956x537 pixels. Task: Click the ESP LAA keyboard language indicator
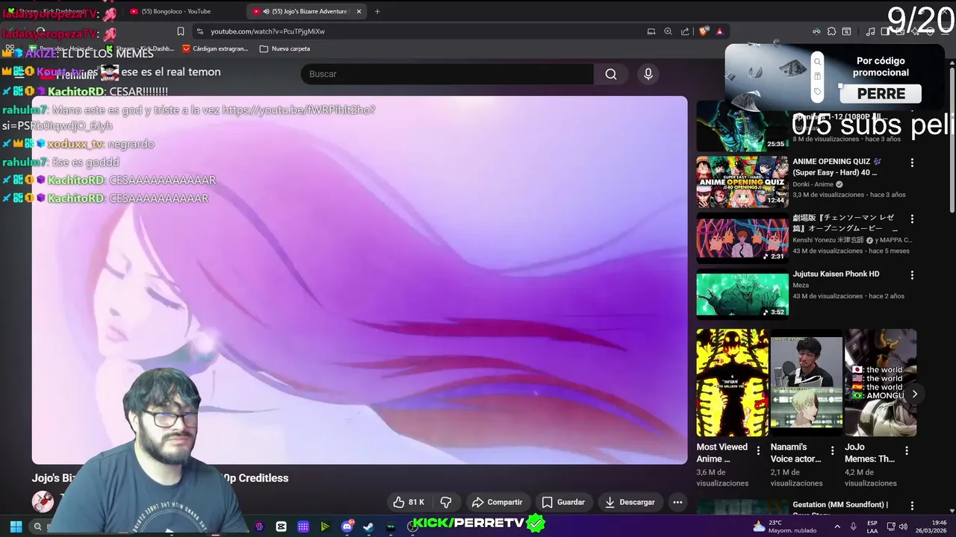872,527
